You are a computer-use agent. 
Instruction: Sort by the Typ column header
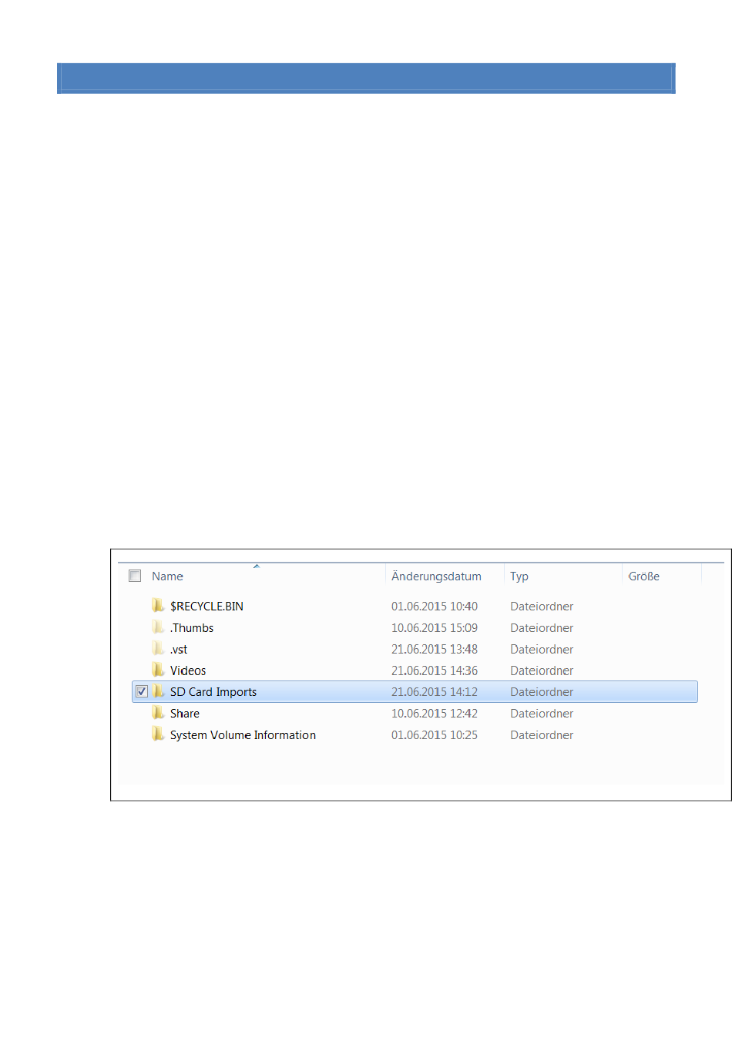519,576
